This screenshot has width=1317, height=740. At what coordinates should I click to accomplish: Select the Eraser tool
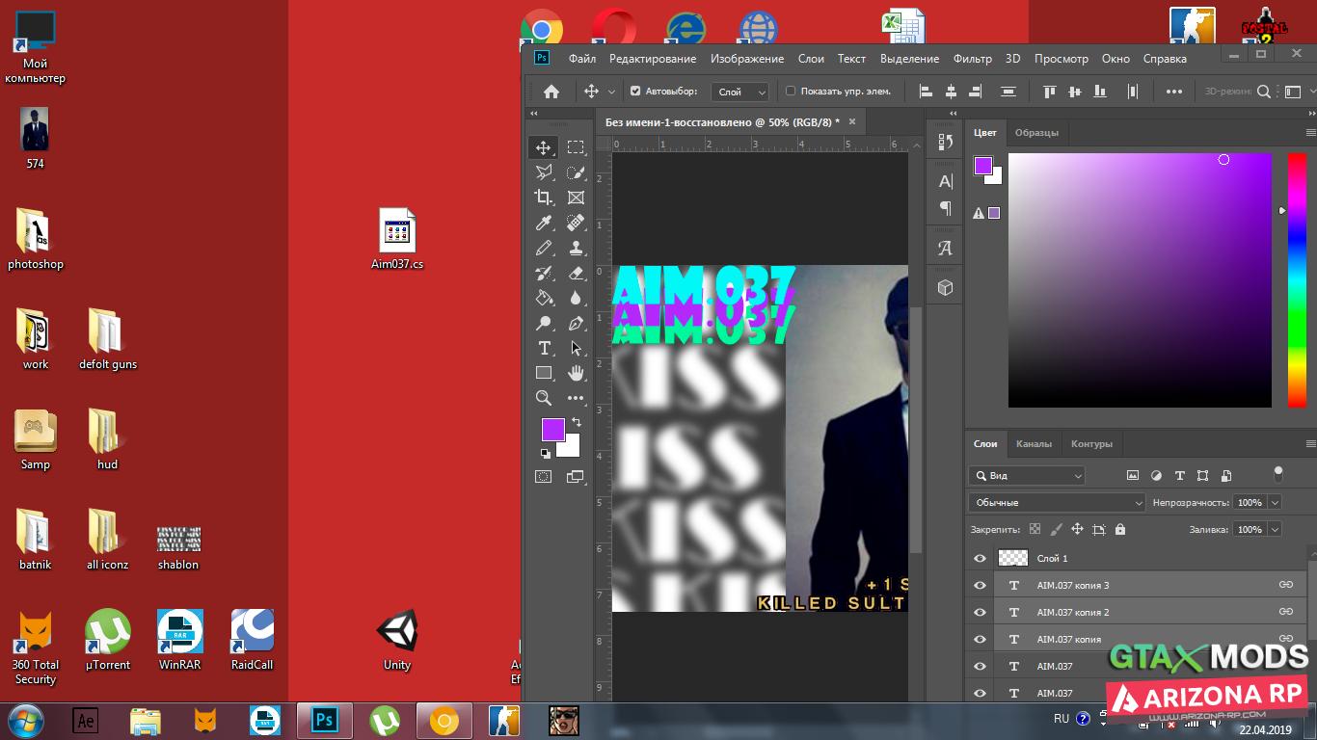pos(576,273)
